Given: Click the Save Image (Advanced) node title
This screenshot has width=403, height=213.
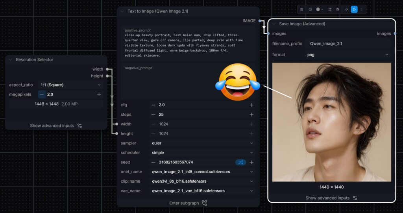Looking at the screenshot, I should coord(302,24).
